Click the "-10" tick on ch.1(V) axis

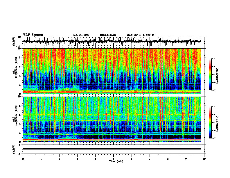pos(19,46)
